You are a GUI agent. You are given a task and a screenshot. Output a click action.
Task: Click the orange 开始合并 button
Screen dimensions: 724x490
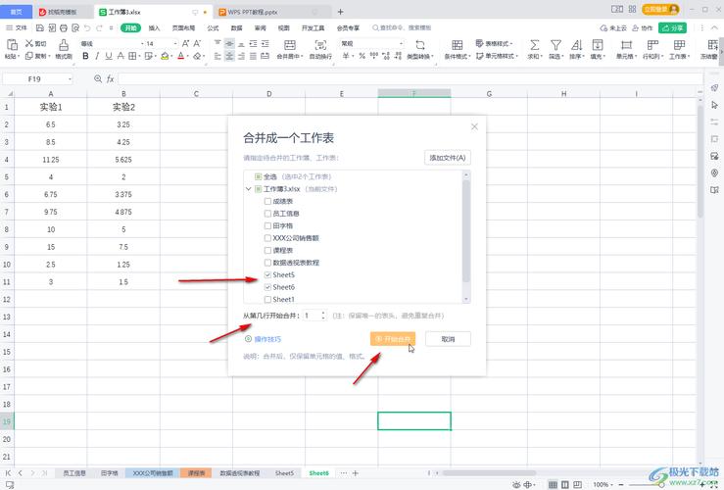[x=393, y=339]
